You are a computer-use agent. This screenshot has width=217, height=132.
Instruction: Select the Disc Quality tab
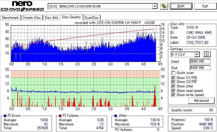click(x=71, y=17)
